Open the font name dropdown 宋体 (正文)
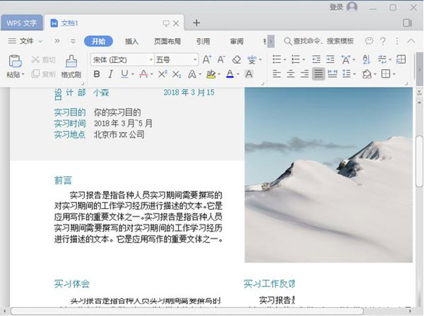424x316 pixels. pos(122,60)
